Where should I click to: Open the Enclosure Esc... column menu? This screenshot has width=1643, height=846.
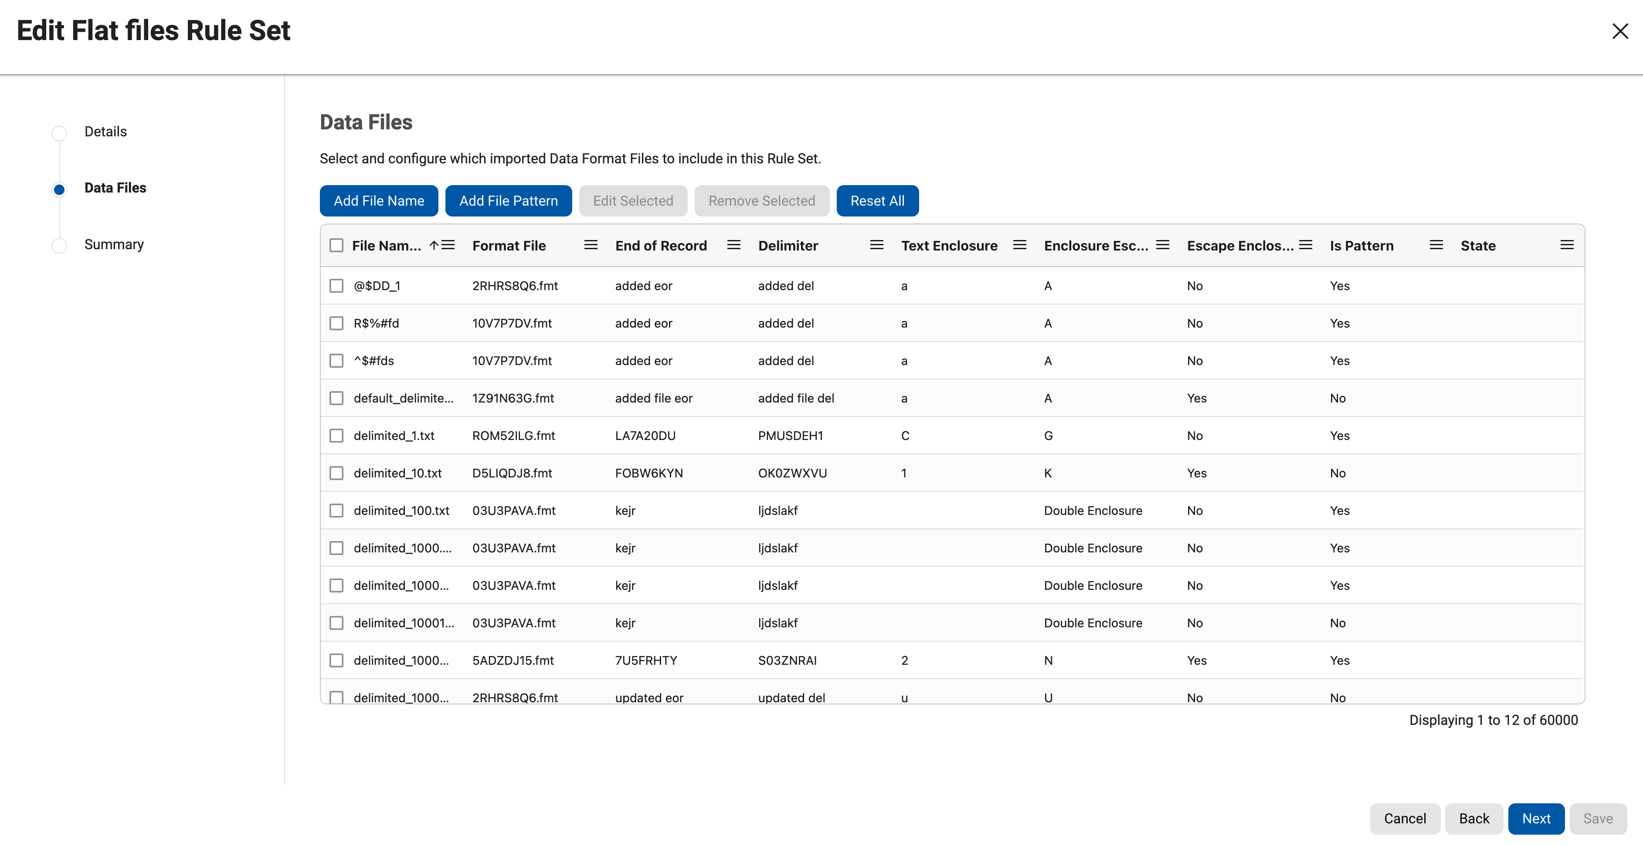tap(1162, 245)
